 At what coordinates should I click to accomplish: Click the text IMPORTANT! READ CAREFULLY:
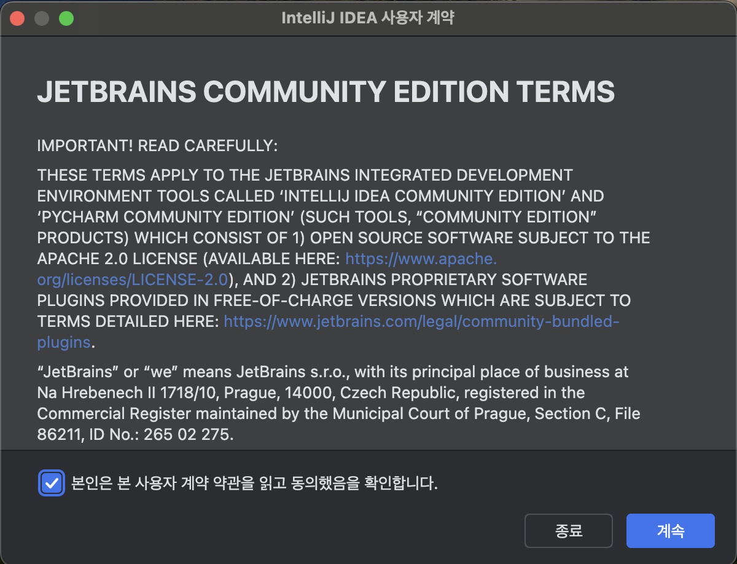158,146
